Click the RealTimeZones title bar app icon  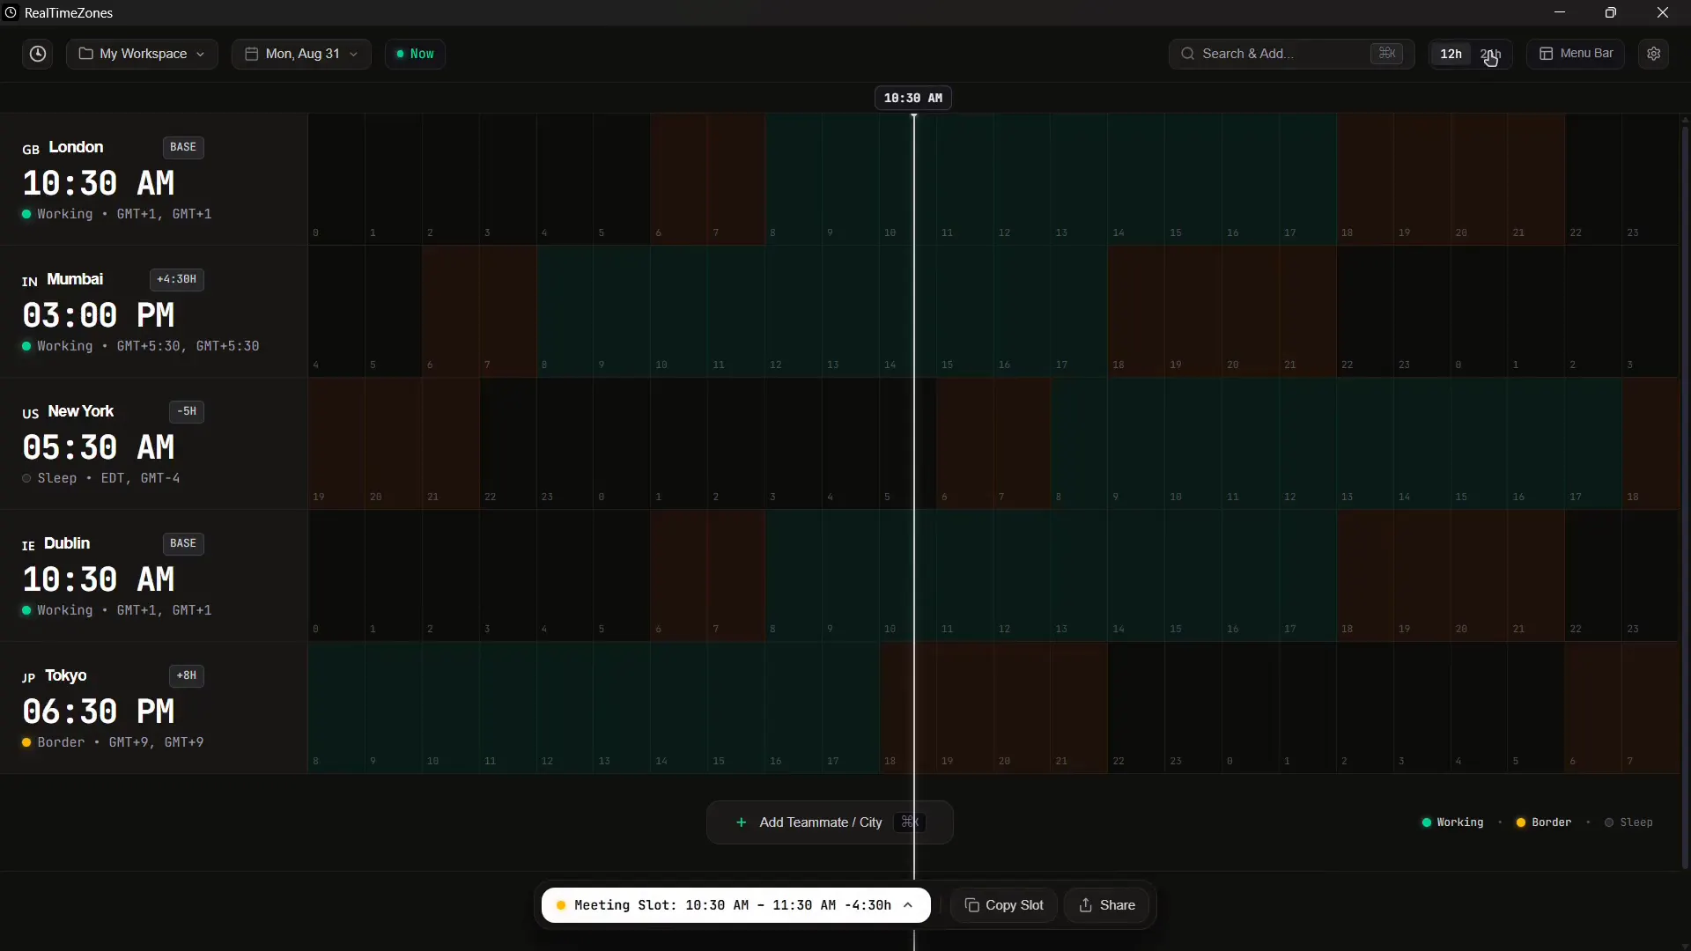pyautogui.click(x=11, y=12)
